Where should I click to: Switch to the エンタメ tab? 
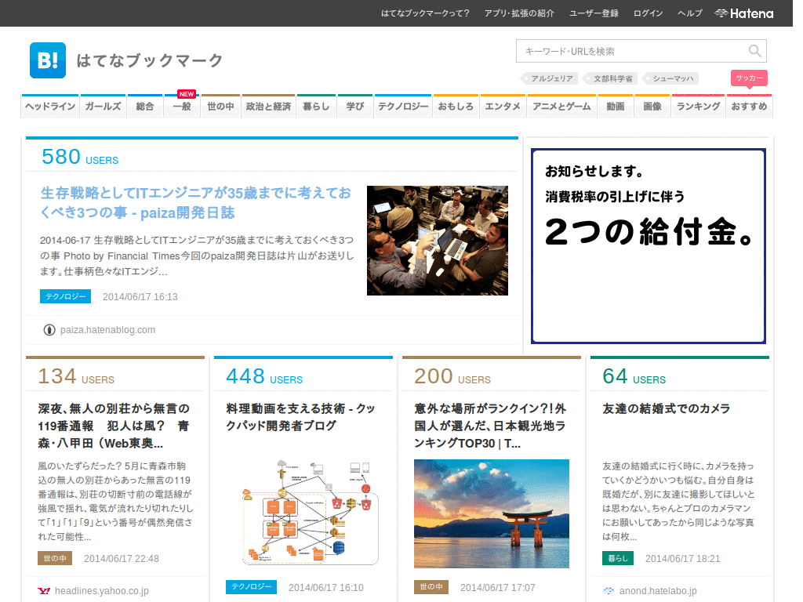(503, 107)
